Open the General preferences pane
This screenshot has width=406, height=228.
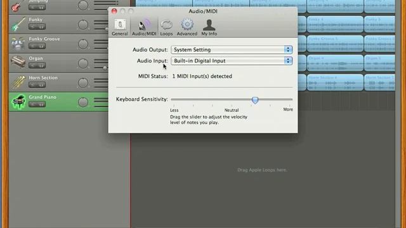click(x=120, y=27)
